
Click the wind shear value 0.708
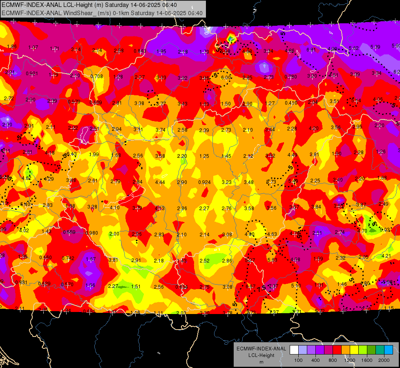coord(97,76)
